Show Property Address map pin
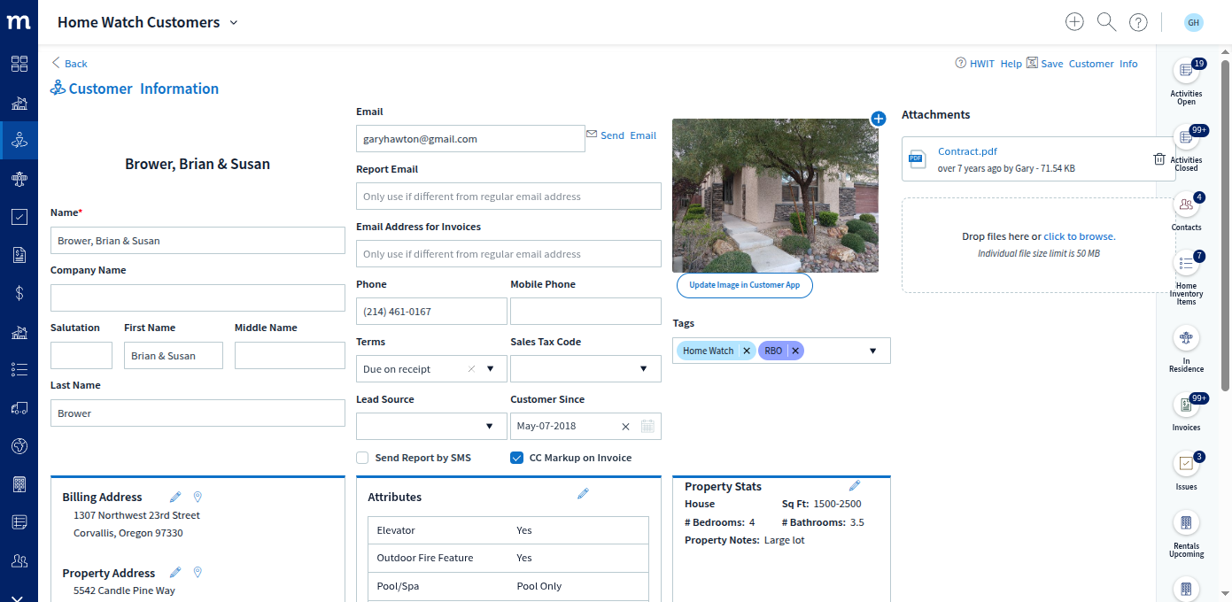Viewport: 1232px width, 602px height. (x=198, y=573)
